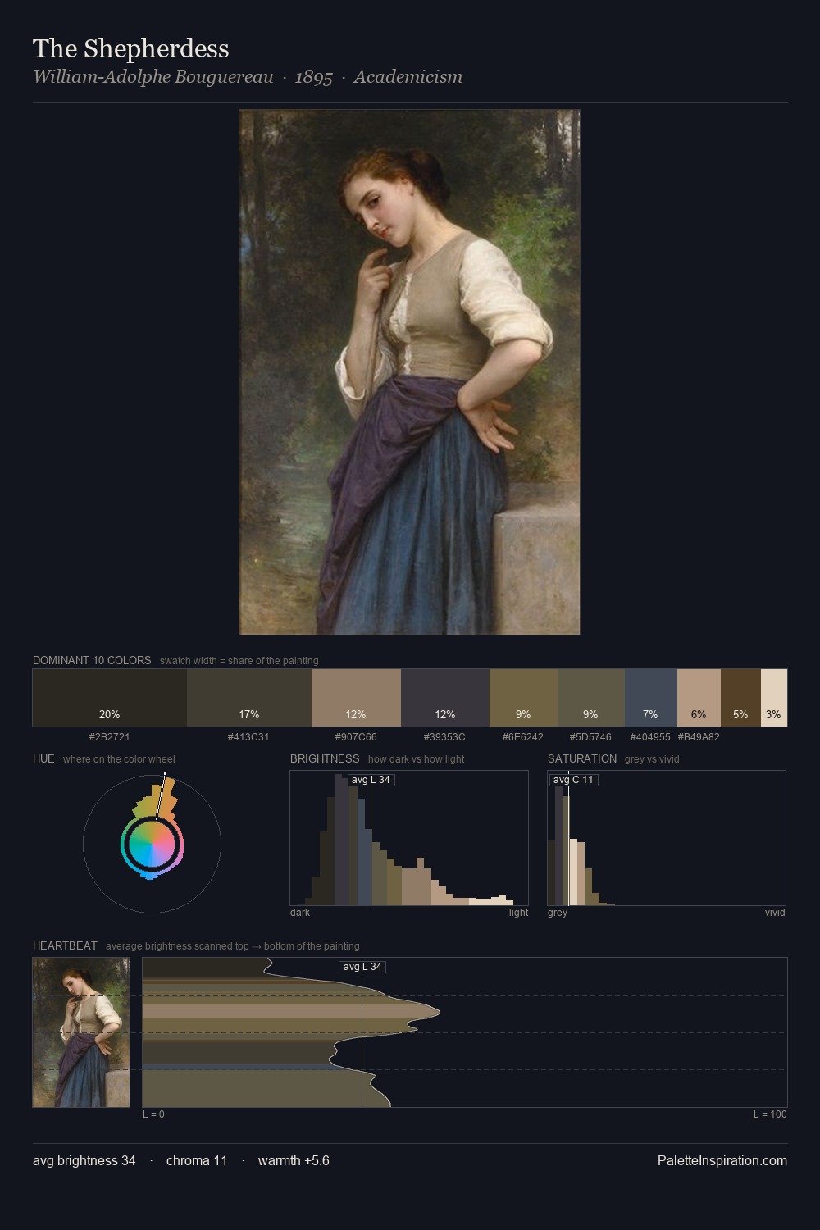Open the PaletteInspiration.com link

(722, 1161)
